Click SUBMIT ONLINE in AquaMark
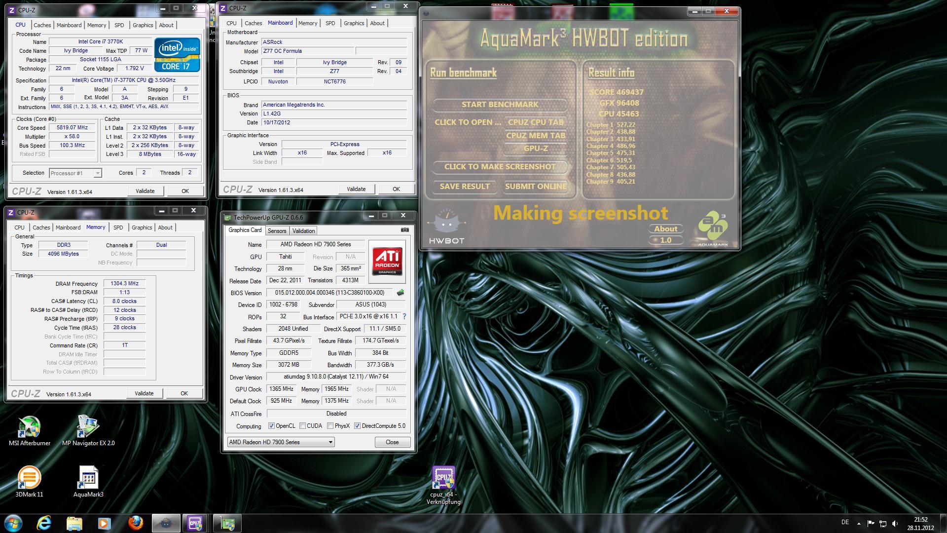 click(x=536, y=187)
